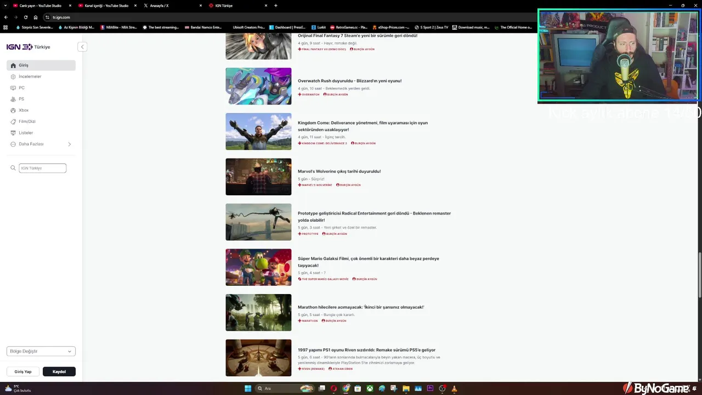Click the PROTOTYPE game tag
Viewport: 702px width, 395px height.
pos(308,234)
